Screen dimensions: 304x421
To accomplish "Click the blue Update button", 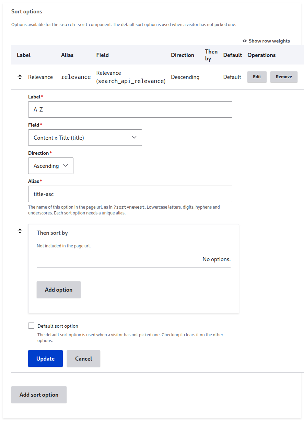I will click(x=45, y=359).
